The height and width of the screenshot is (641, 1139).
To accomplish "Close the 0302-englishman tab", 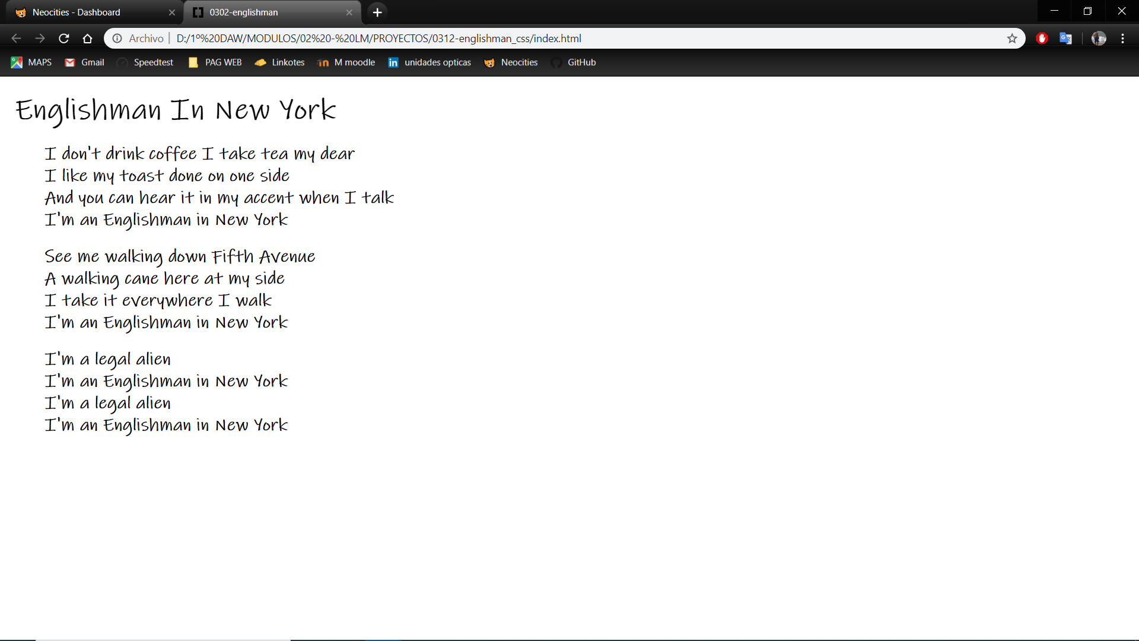I will point(349,12).
